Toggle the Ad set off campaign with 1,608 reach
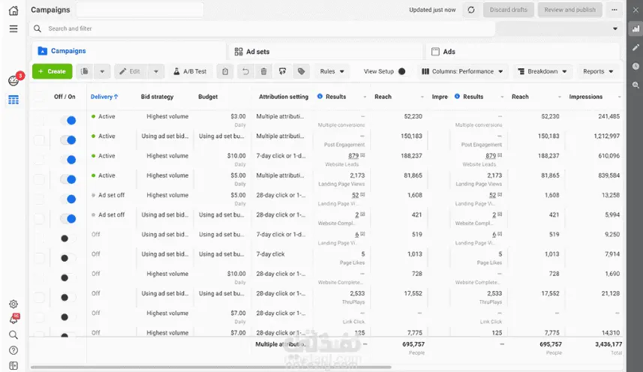This screenshot has height=372, width=643. [x=68, y=199]
